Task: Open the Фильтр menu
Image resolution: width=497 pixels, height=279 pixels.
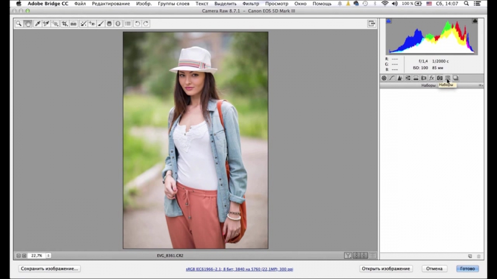Action: click(x=251, y=4)
